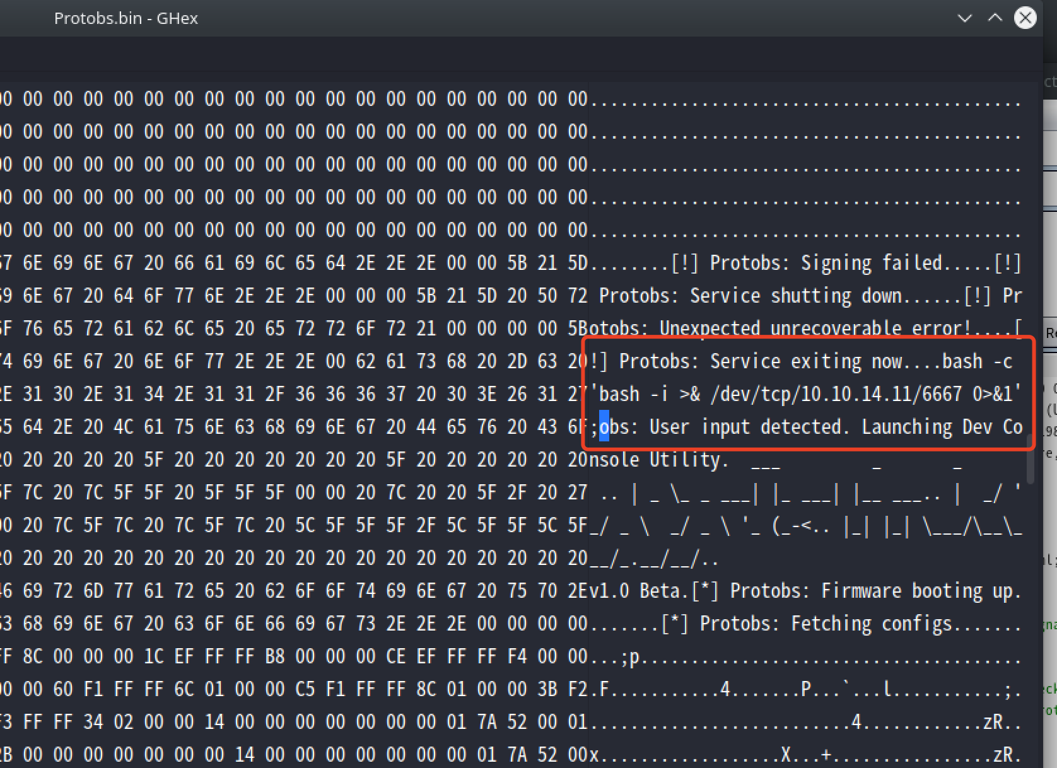Click hex byte 5B in 'Signing failed' row
Image resolution: width=1057 pixels, height=768 pixels.
point(517,263)
